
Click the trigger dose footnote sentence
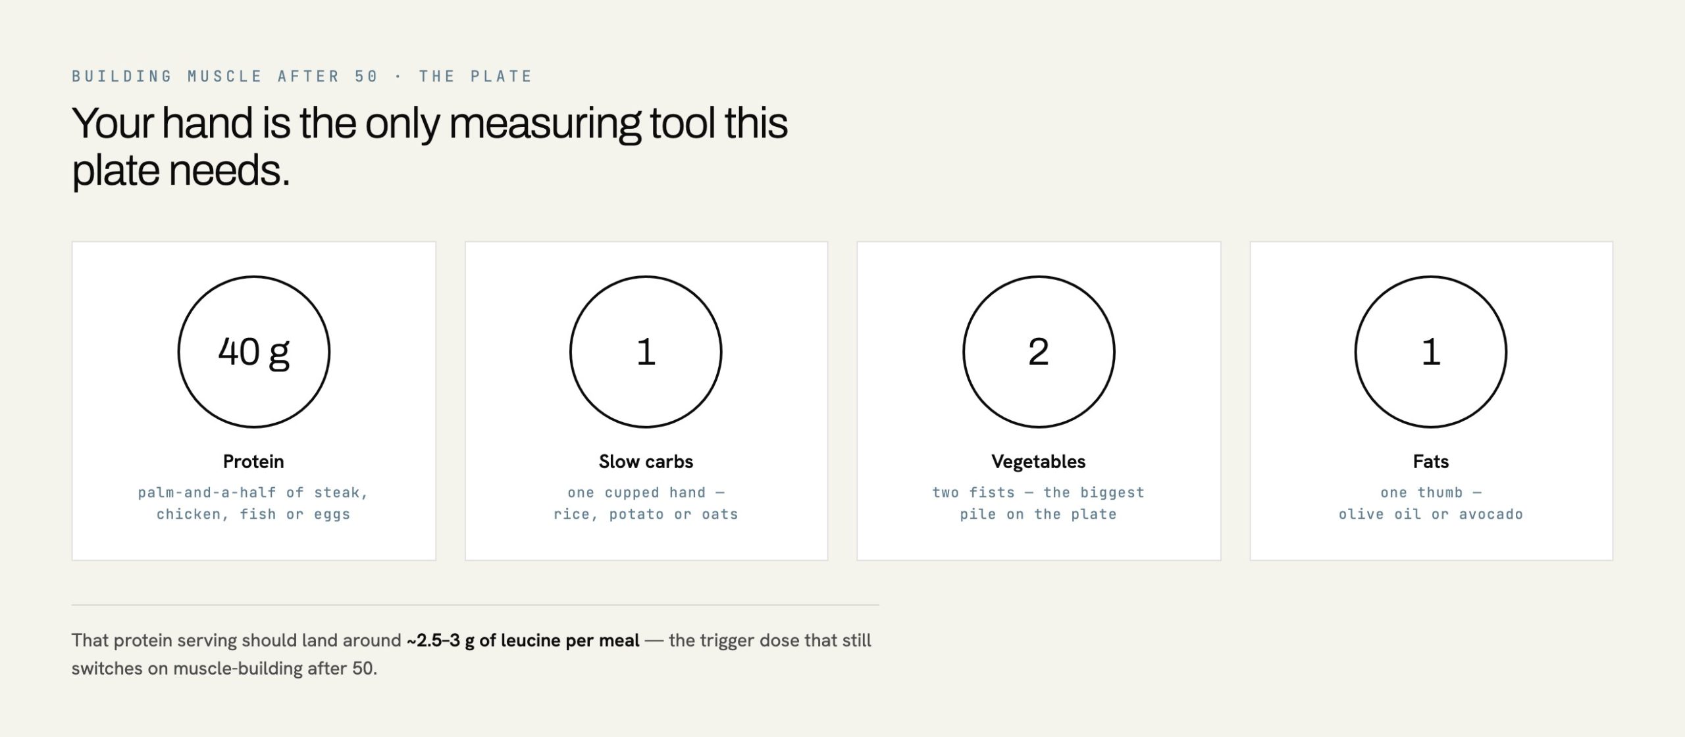(x=471, y=654)
